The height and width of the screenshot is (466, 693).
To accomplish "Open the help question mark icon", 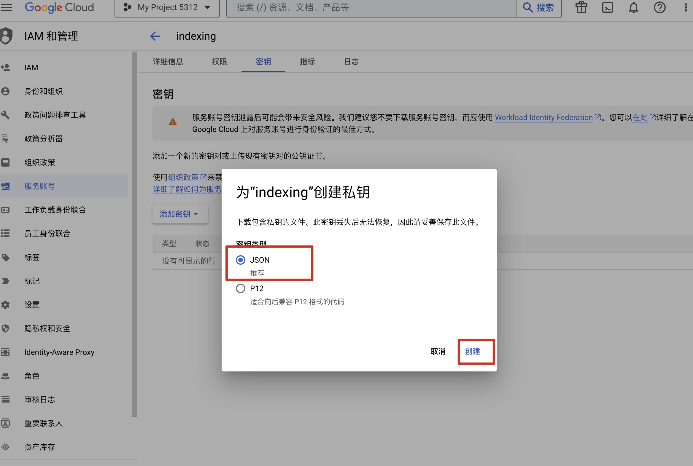I will [x=659, y=7].
